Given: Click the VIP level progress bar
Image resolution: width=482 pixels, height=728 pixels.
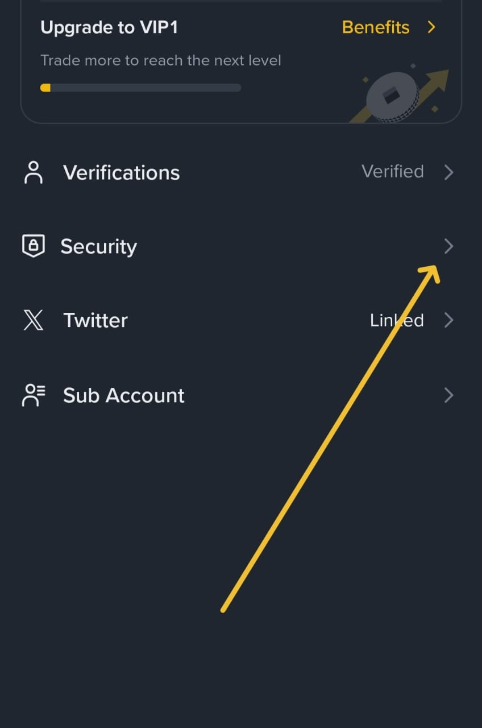Looking at the screenshot, I should 140,88.
